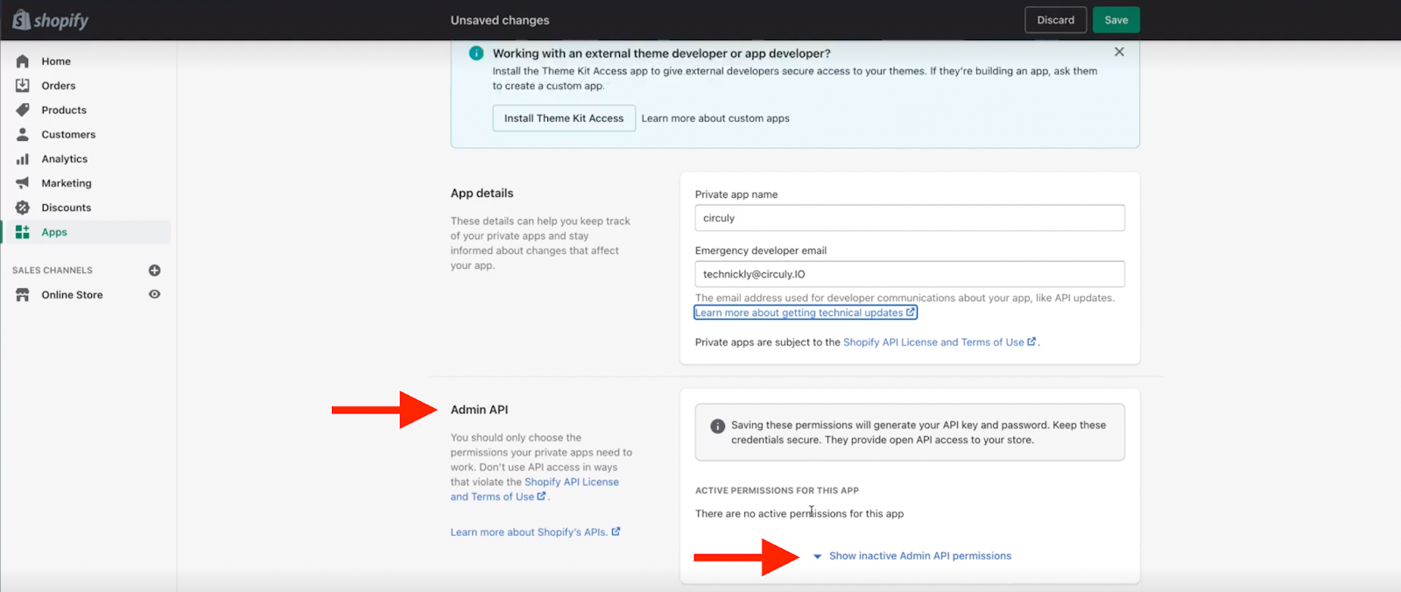Click the Orders inbox icon

tap(23, 86)
